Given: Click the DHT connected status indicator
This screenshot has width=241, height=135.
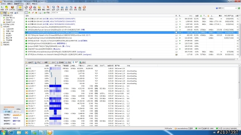Looking at the screenshot, I should (x=204, y=128).
